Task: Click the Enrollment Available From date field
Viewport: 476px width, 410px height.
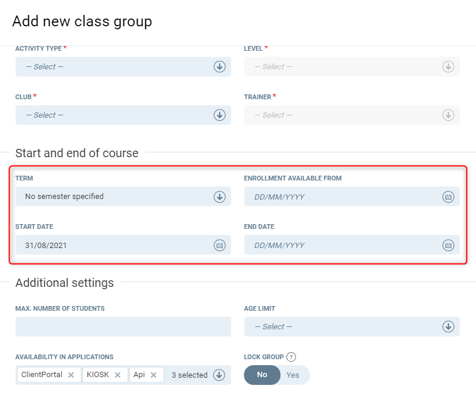Action: (342, 197)
